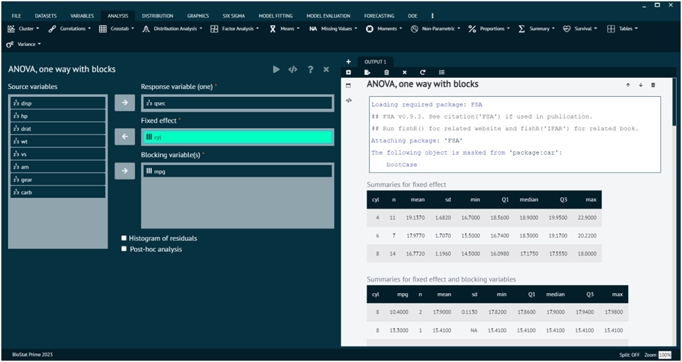This screenshot has width=682, height=362.
Task: Switch to the VARIABLES tab
Action: pos(83,16)
